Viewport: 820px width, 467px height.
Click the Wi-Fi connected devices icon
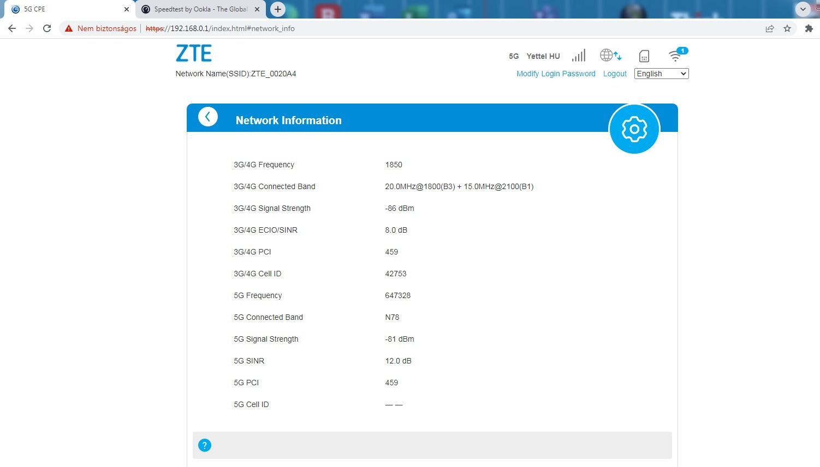click(x=678, y=54)
